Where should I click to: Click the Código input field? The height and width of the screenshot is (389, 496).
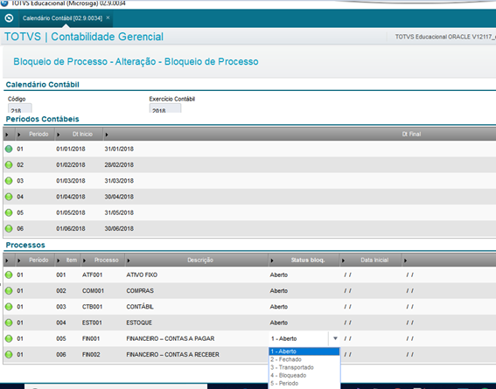pyautogui.click(x=19, y=108)
